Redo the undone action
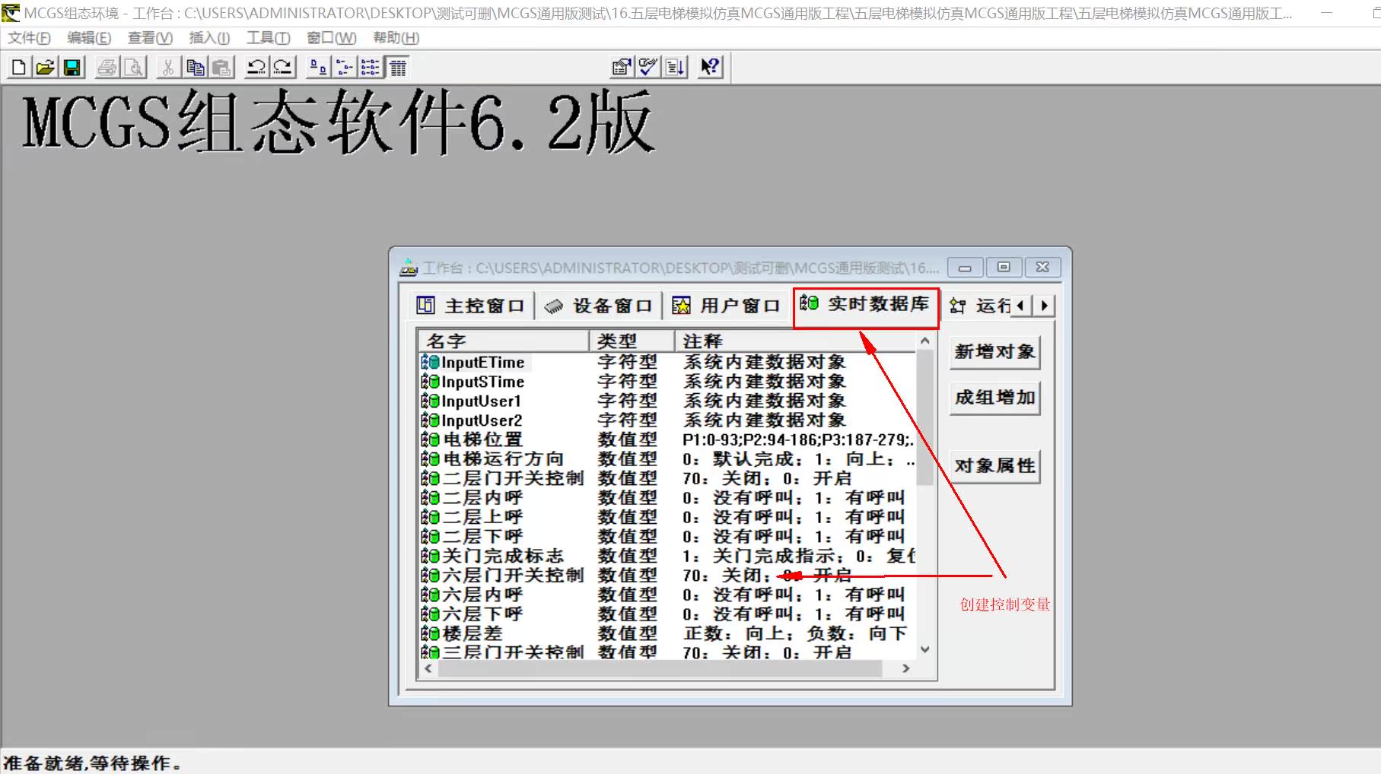The image size is (1381, 774). click(282, 67)
